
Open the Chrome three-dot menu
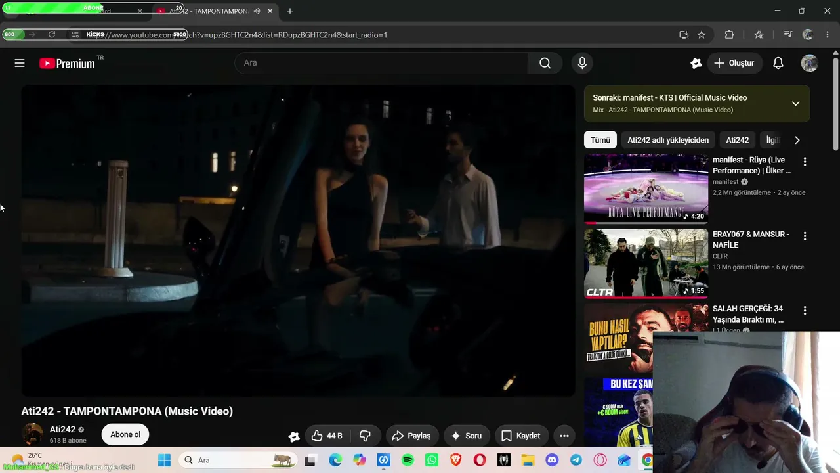(x=828, y=35)
